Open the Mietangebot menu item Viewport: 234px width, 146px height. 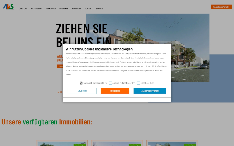tap(37, 9)
